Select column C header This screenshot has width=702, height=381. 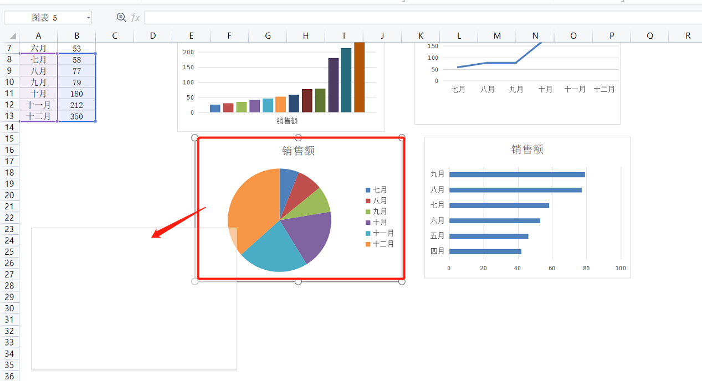click(x=115, y=36)
